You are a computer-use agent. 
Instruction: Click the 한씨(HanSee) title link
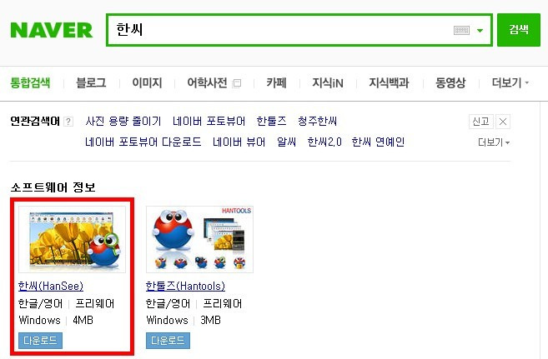51,286
